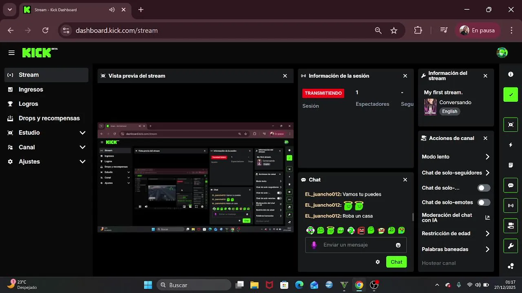
Task: Open File Explorer from the taskbar
Action: coord(254,285)
